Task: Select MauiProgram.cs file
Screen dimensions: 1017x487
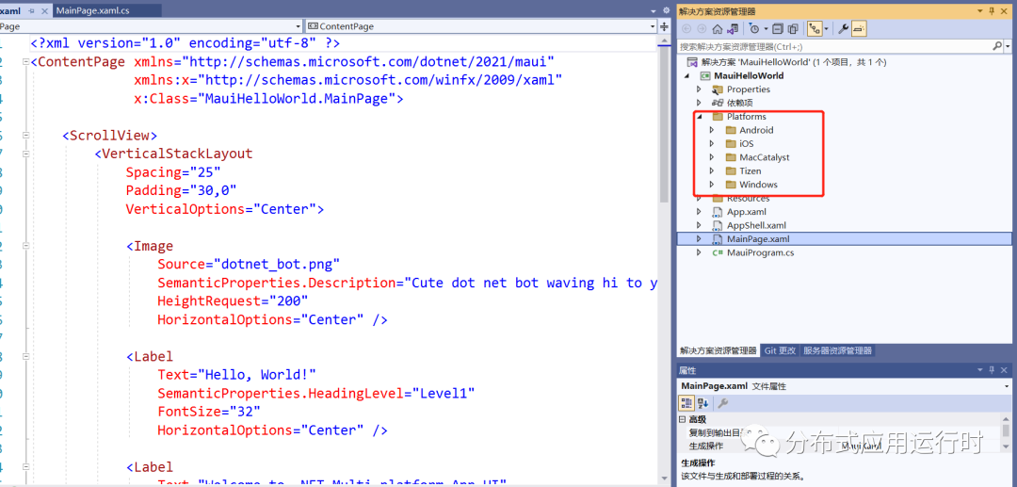Action: point(760,252)
